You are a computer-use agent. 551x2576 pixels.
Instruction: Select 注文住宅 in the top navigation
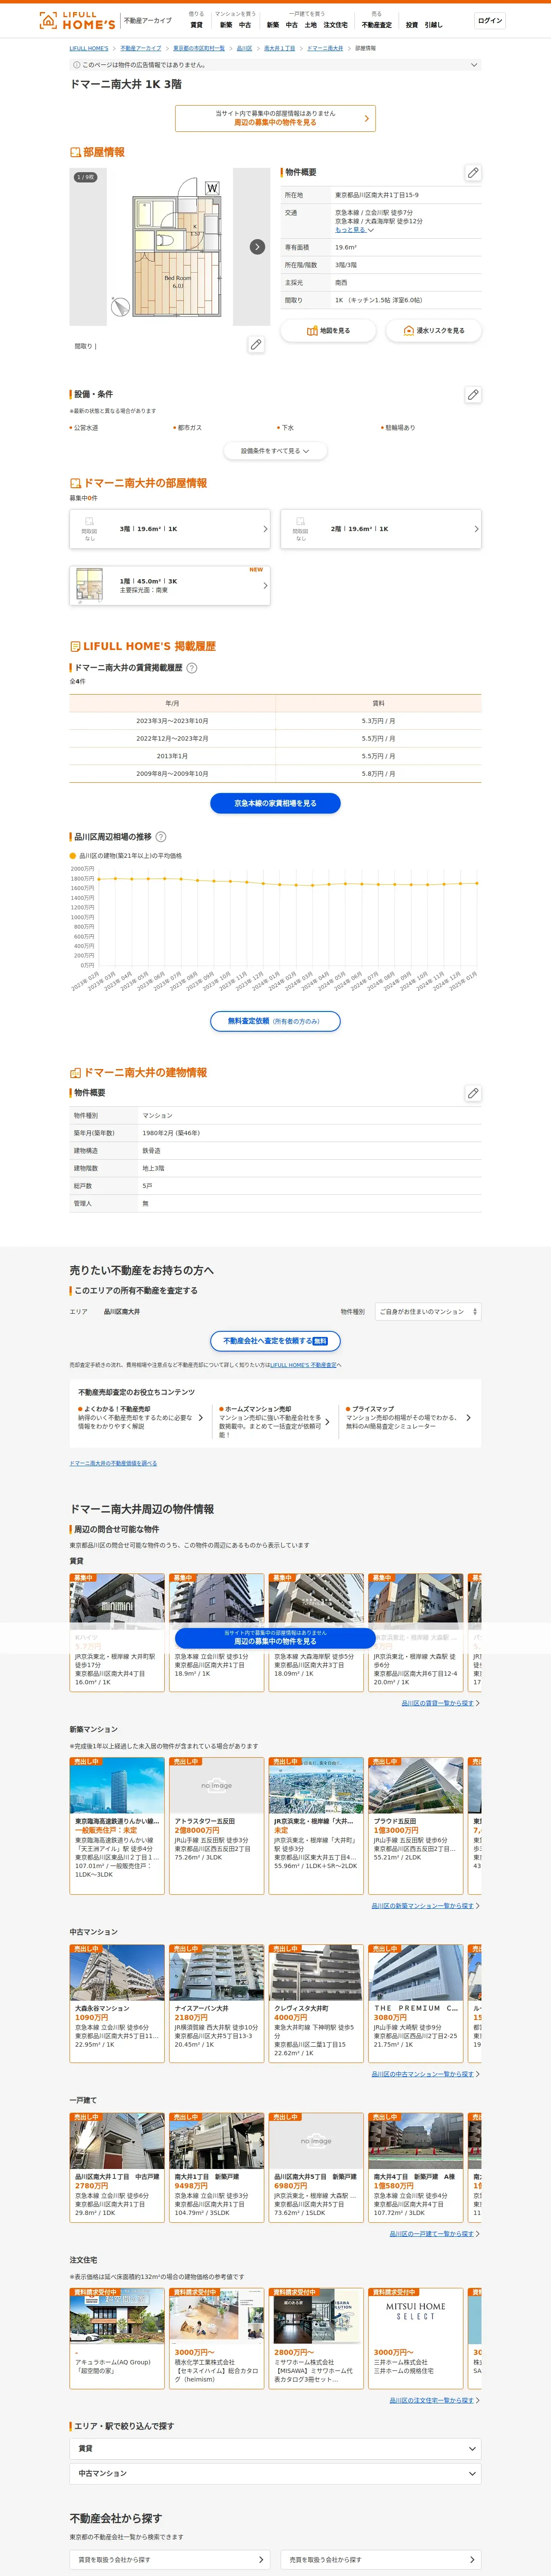tap(336, 25)
